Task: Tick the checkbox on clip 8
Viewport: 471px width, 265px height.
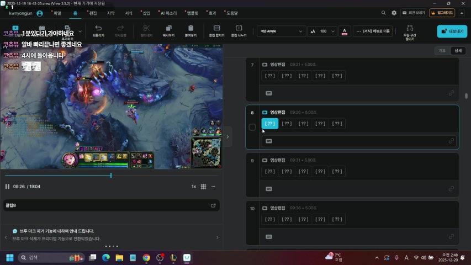Action: point(252,127)
